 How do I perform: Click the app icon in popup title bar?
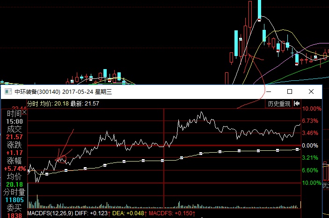coord(7,92)
